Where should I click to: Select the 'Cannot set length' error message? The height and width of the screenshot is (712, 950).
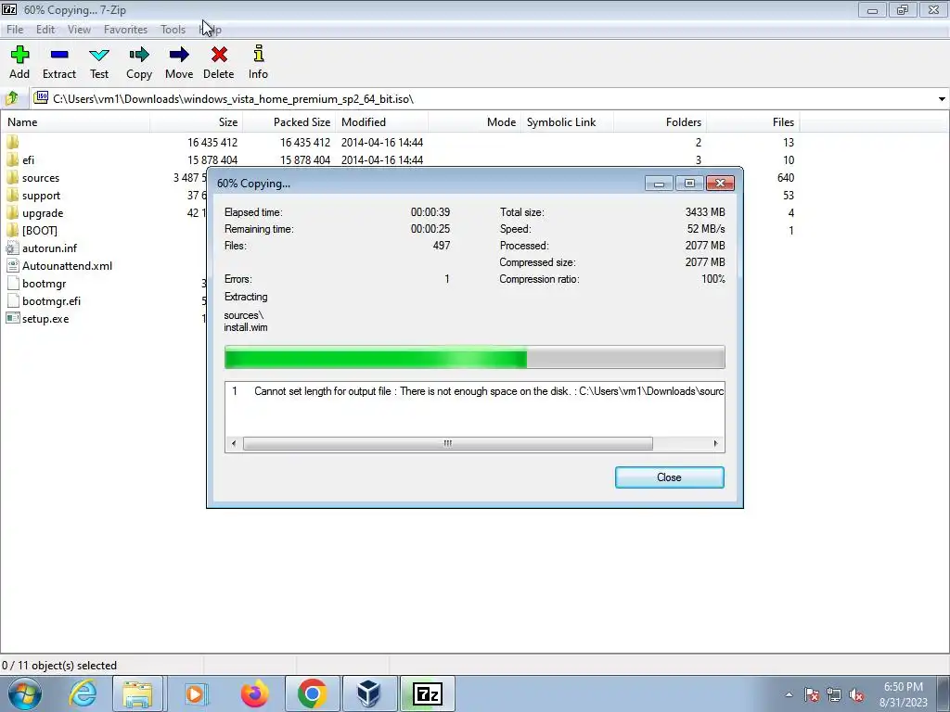tap(474, 391)
